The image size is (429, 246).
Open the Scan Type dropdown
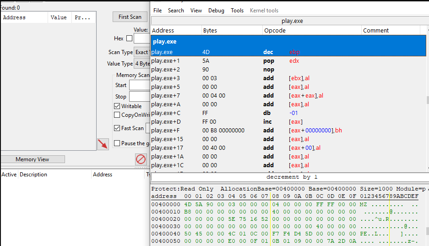[x=142, y=52]
